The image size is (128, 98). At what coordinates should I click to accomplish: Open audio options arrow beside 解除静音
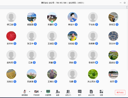[x=30, y=92]
